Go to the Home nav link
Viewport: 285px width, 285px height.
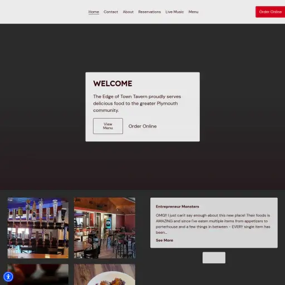point(94,12)
